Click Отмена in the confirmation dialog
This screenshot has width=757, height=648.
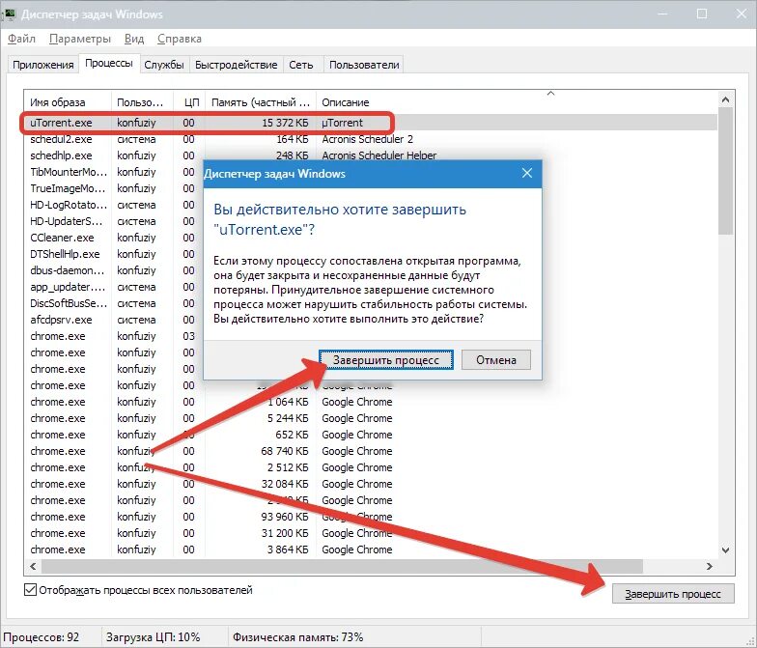tap(496, 360)
